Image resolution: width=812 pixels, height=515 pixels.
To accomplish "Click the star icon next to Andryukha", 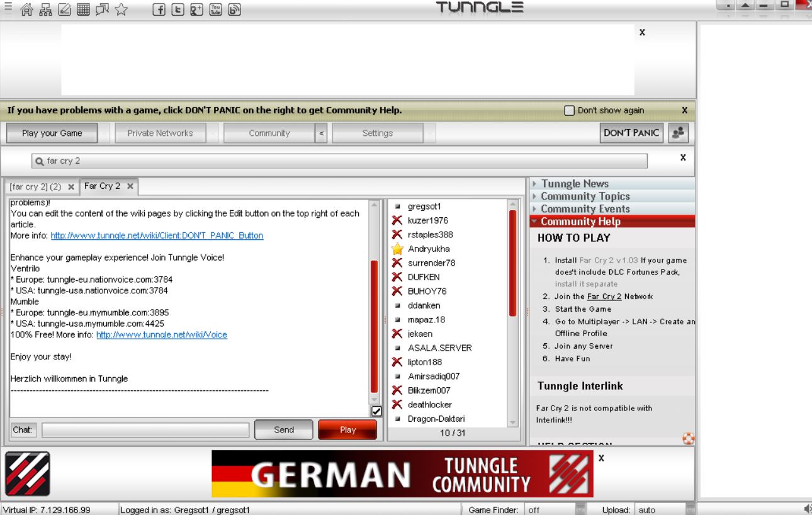I will pos(397,249).
